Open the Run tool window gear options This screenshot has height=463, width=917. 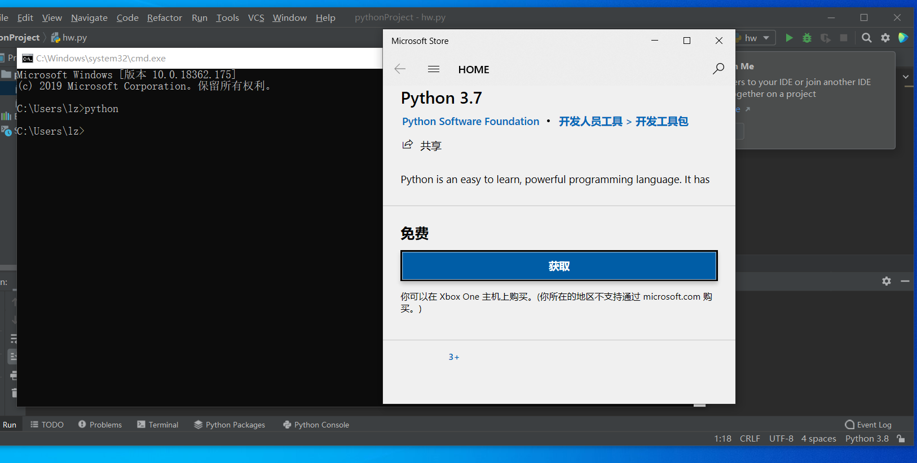click(887, 281)
